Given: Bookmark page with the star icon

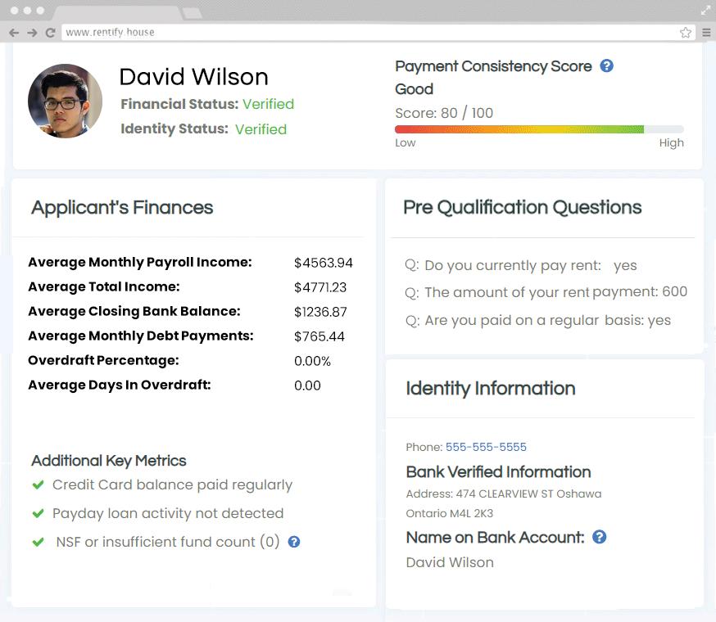Looking at the screenshot, I should click(686, 33).
